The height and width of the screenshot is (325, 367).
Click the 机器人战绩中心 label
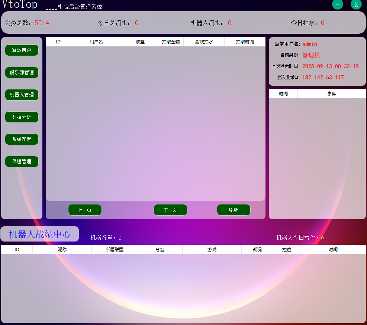[x=40, y=234]
